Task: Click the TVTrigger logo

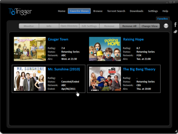Action: click(20, 11)
